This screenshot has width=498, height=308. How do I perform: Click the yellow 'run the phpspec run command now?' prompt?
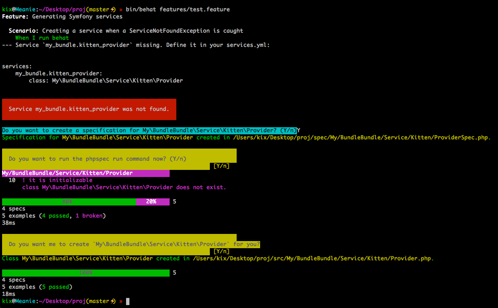pyautogui.click(x=119, y=159)
